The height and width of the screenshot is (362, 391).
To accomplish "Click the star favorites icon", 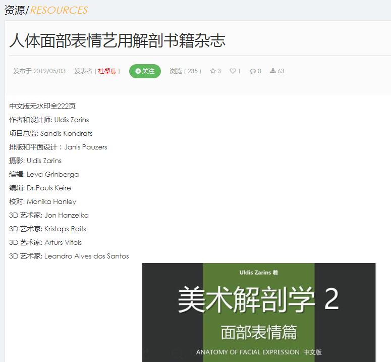I will 213,71.
